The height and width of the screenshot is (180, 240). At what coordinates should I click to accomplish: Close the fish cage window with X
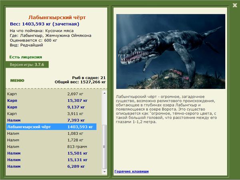coord(235,5)
